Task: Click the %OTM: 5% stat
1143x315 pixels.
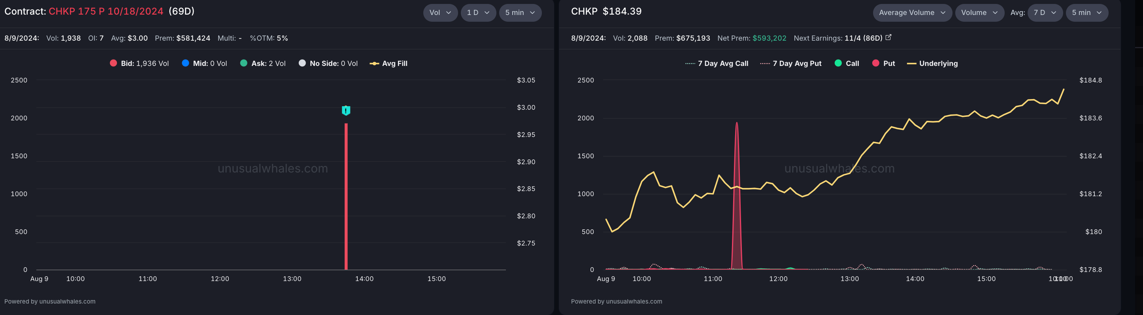Action: pos(269,38)
